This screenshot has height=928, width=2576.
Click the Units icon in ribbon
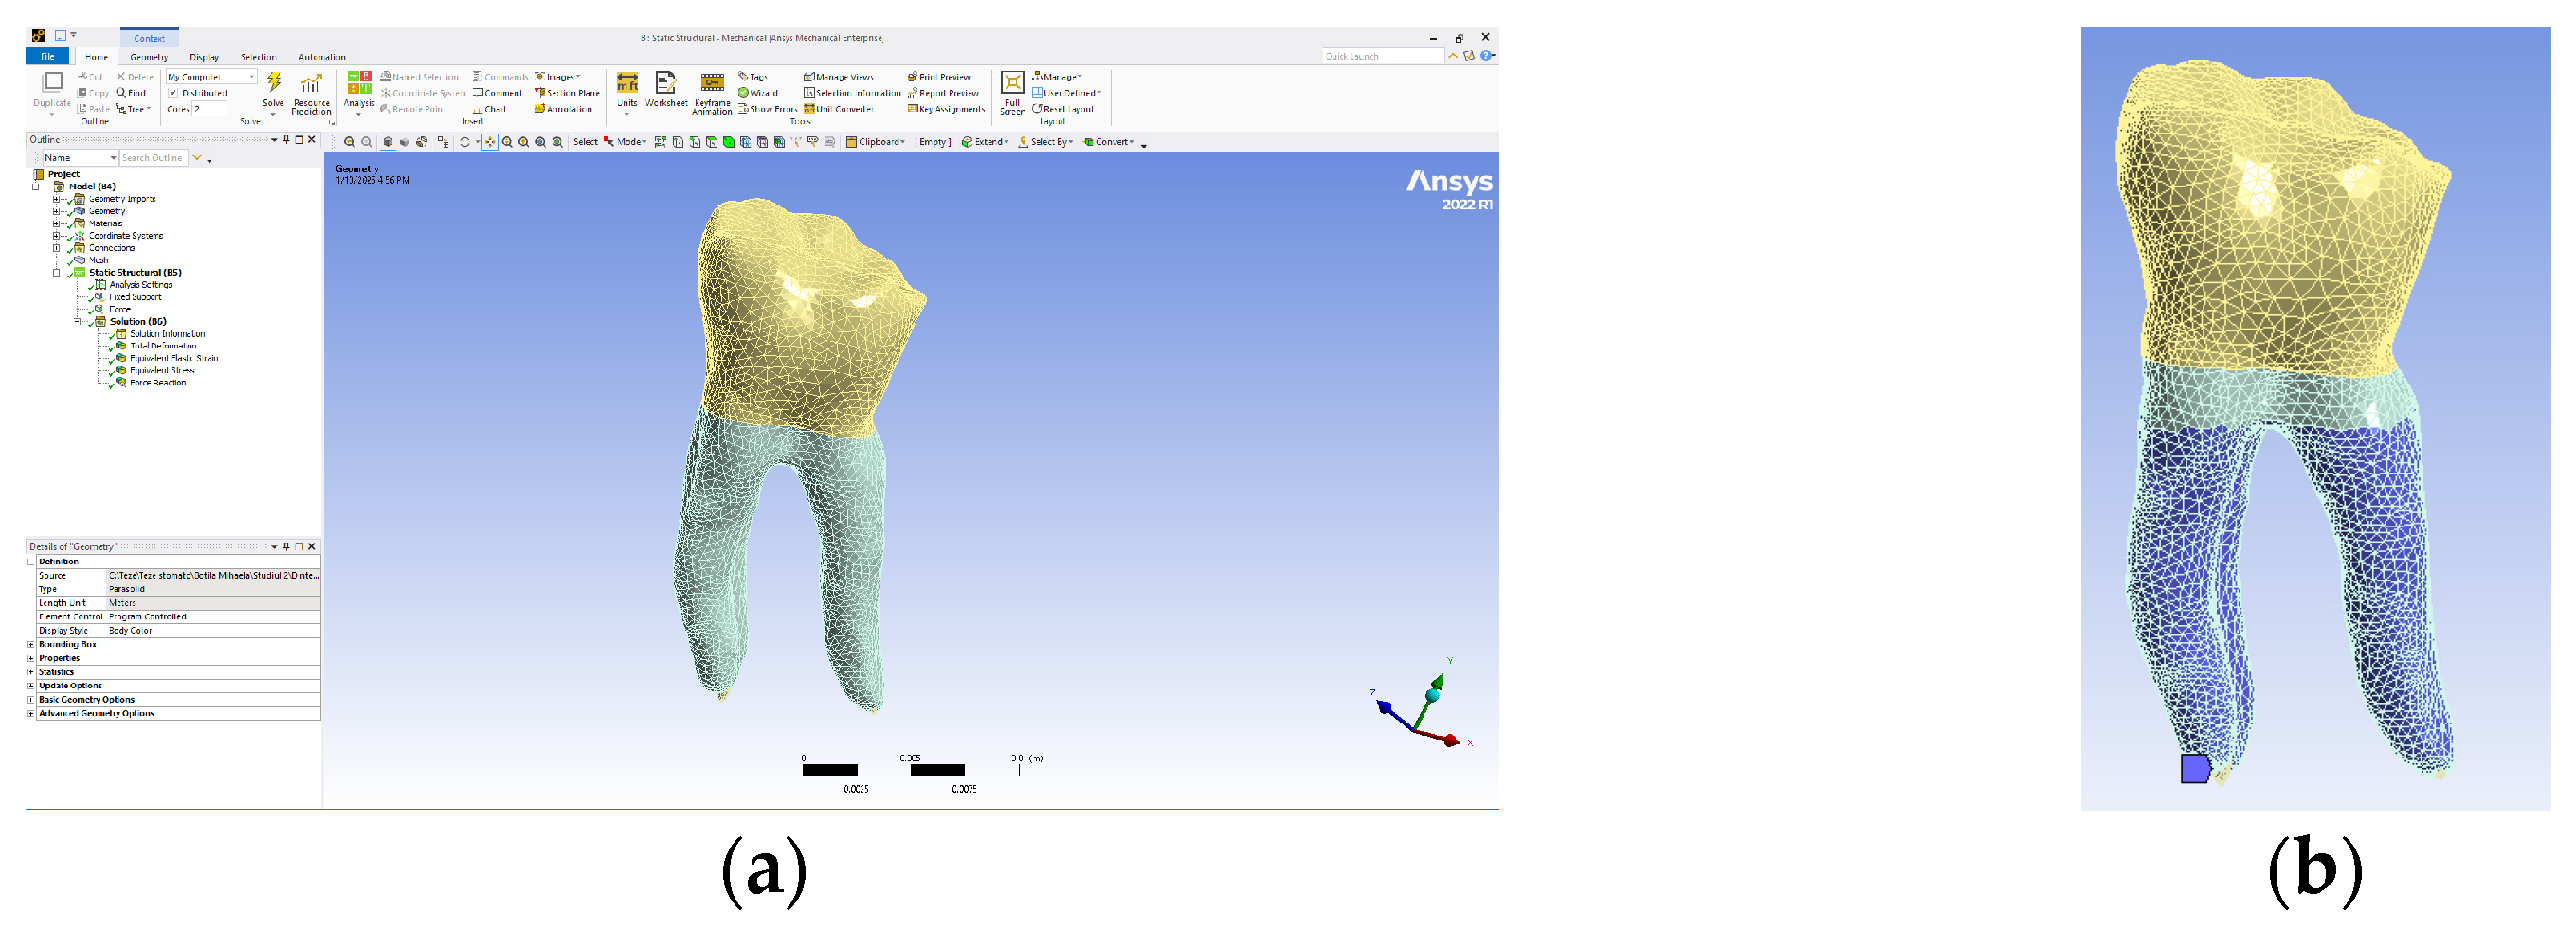pos(627,85)
